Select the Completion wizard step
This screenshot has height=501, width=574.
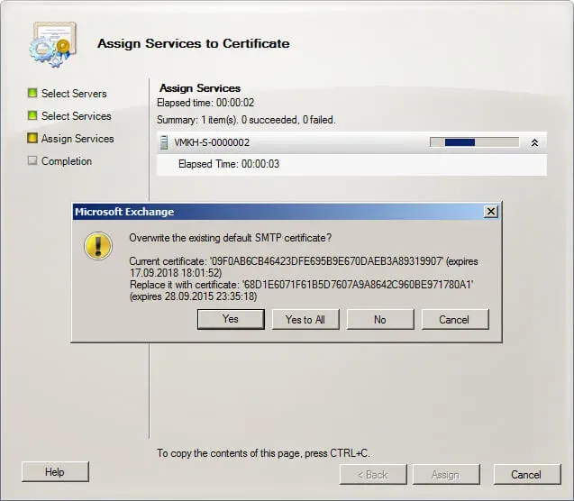(x=67, y=161)
